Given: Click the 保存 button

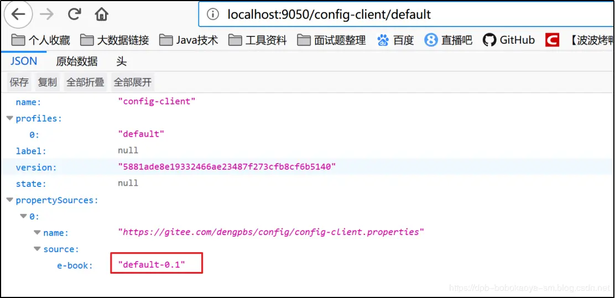Looking at the screenshot, I should 19,82.
